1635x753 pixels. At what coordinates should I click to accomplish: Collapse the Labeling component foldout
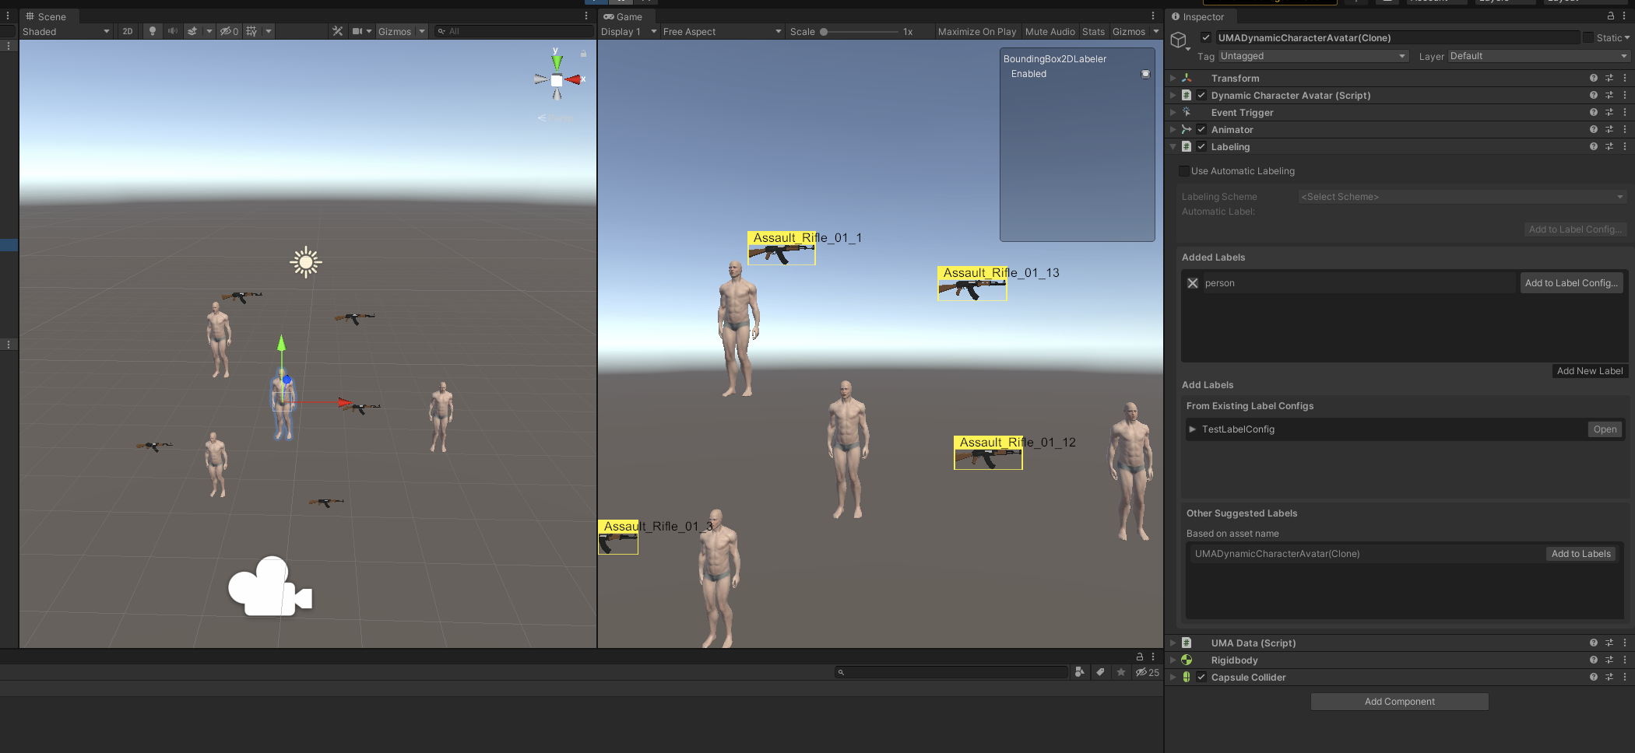pyautogui.click(x=1173, y=146)
